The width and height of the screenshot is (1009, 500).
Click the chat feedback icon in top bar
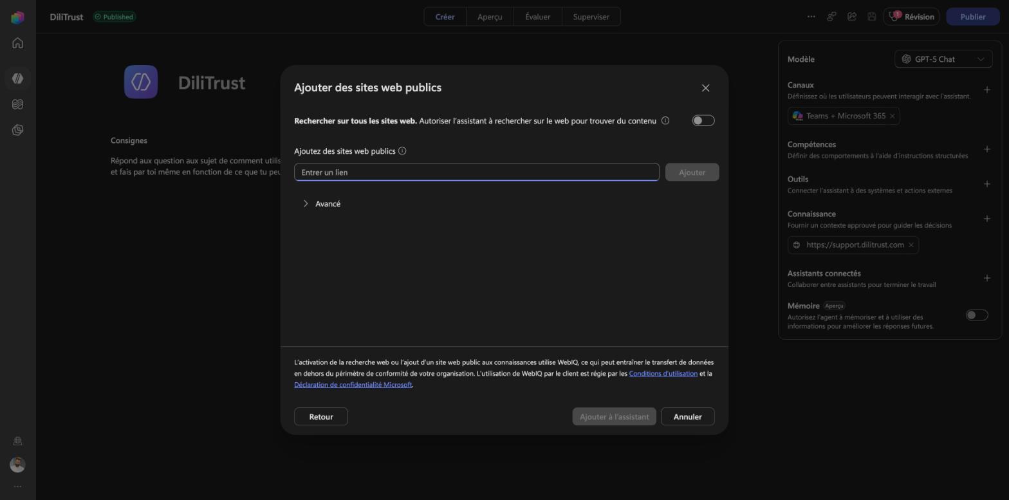831,17
